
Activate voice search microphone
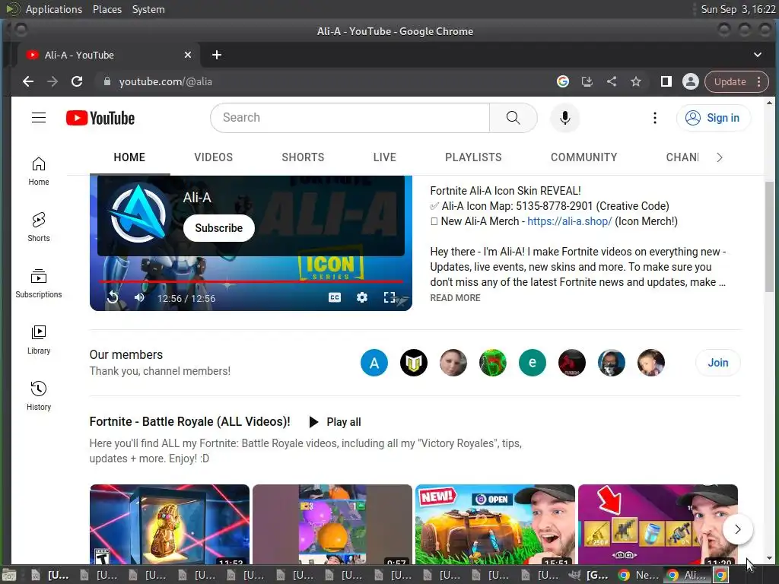coord(565,118)
